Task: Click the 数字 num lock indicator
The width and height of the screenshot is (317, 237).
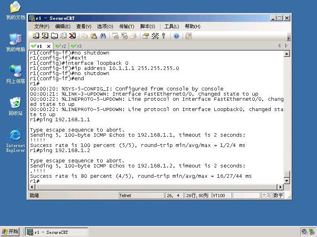Action: coord(278,196)
